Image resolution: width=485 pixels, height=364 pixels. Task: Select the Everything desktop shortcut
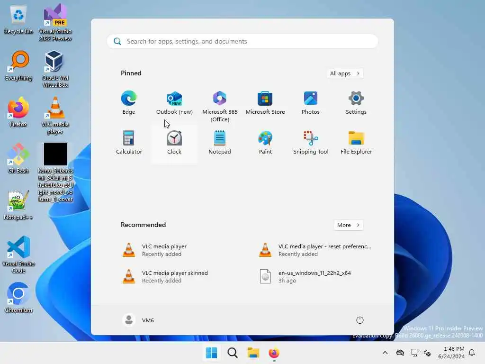click(x=18, y=66)
